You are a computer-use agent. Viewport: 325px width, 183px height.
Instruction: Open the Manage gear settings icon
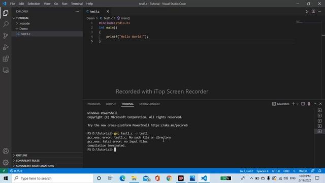pos(6,162)
